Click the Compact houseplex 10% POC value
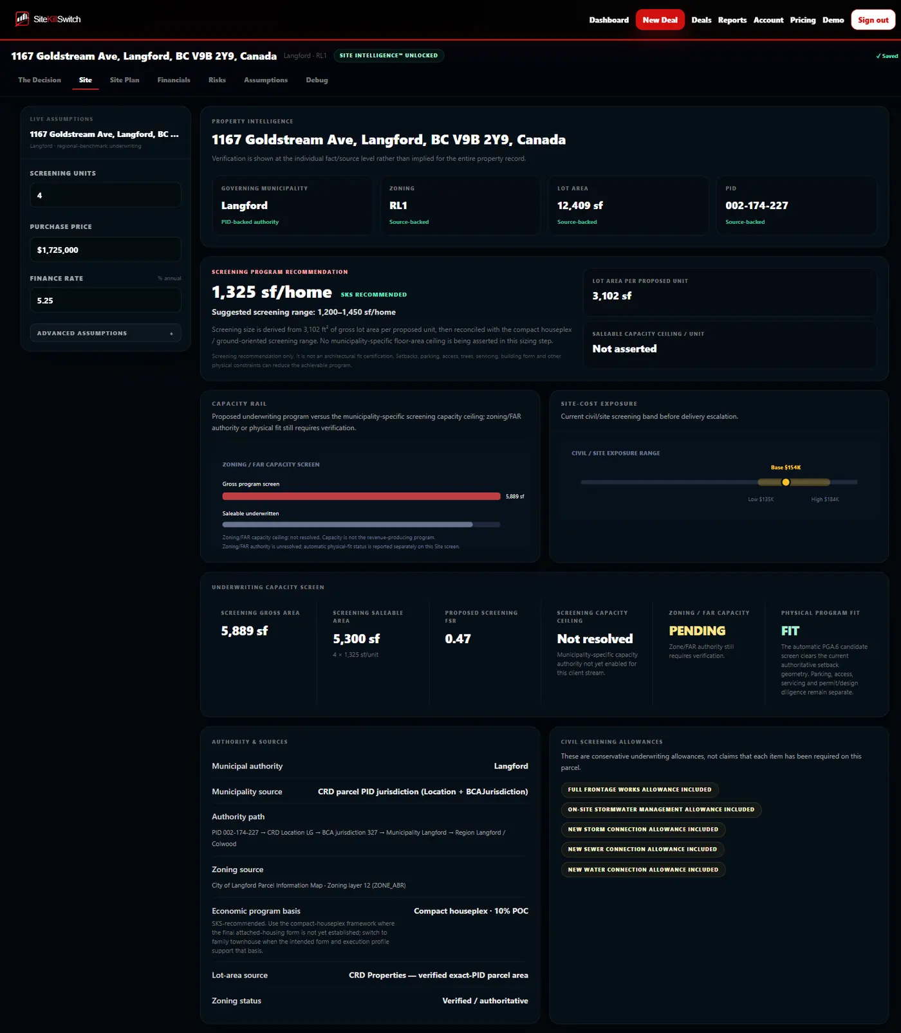This screenshot has height=1033, width=901. click(471, 911)
